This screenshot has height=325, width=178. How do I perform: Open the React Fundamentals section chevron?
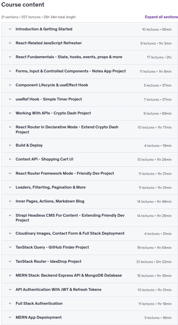tap(10, 57)
